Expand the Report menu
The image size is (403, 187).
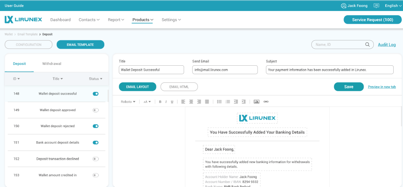pos(116,20)
